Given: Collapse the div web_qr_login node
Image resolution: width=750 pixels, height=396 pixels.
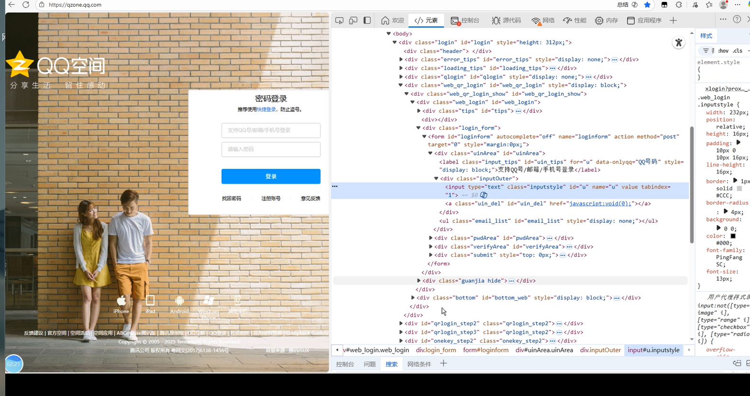Looking at the screenshot, I should click(401, 86).
